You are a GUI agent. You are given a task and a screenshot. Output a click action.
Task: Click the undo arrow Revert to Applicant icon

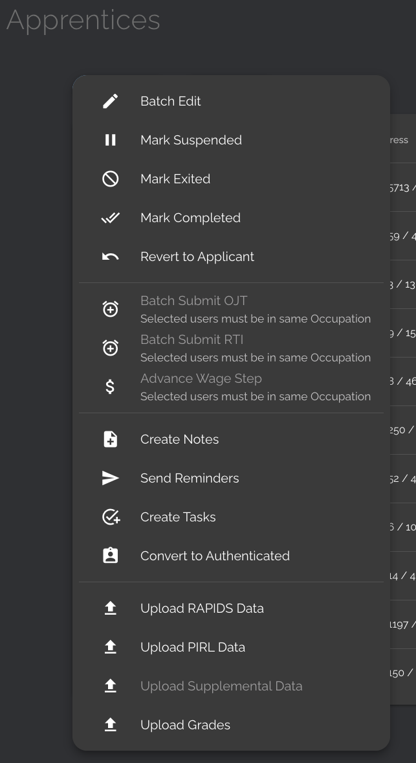click(111, 256)
